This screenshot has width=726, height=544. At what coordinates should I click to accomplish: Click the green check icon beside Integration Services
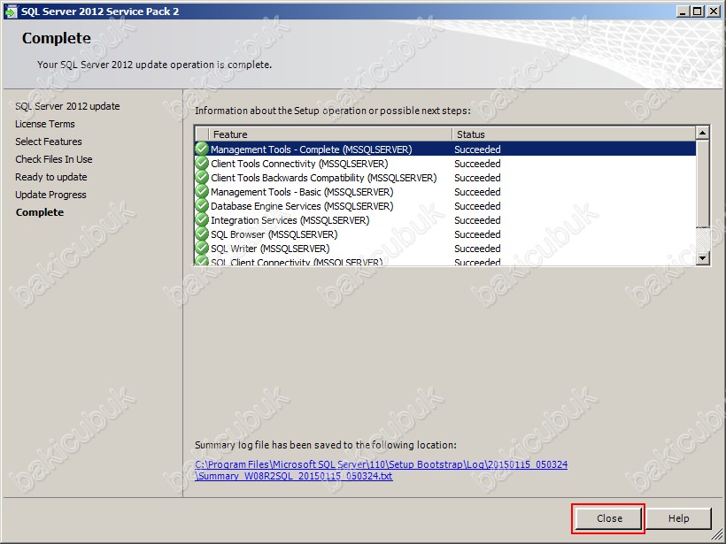(202, 220)
